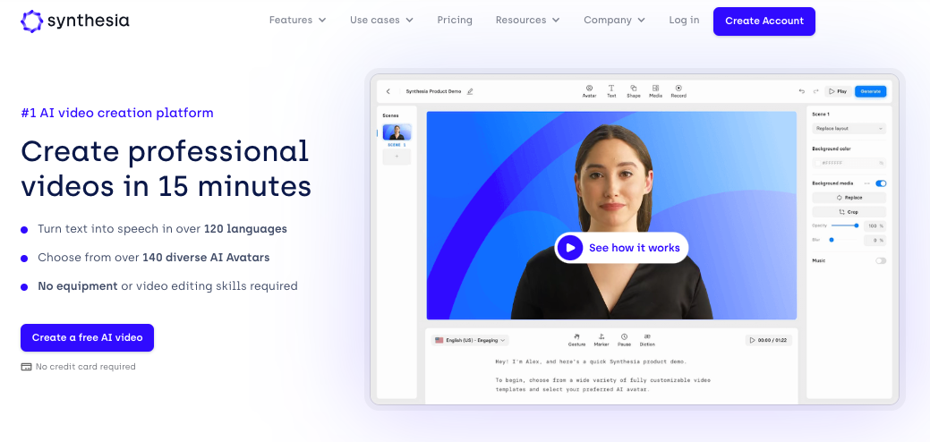Click the undo arrow in editor toolbar
Image resolution: width=930 pixels, height=442 pixels.
[802, 91]
